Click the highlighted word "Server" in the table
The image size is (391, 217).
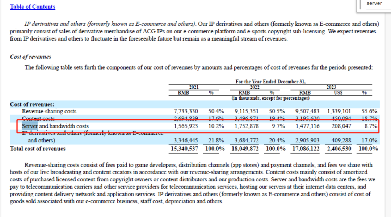[30, 126]
